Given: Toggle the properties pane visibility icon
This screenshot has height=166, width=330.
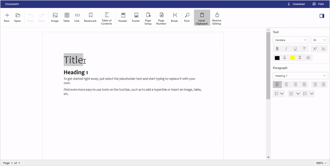Looking at the screenshot, I should click(x=321, y=16).
